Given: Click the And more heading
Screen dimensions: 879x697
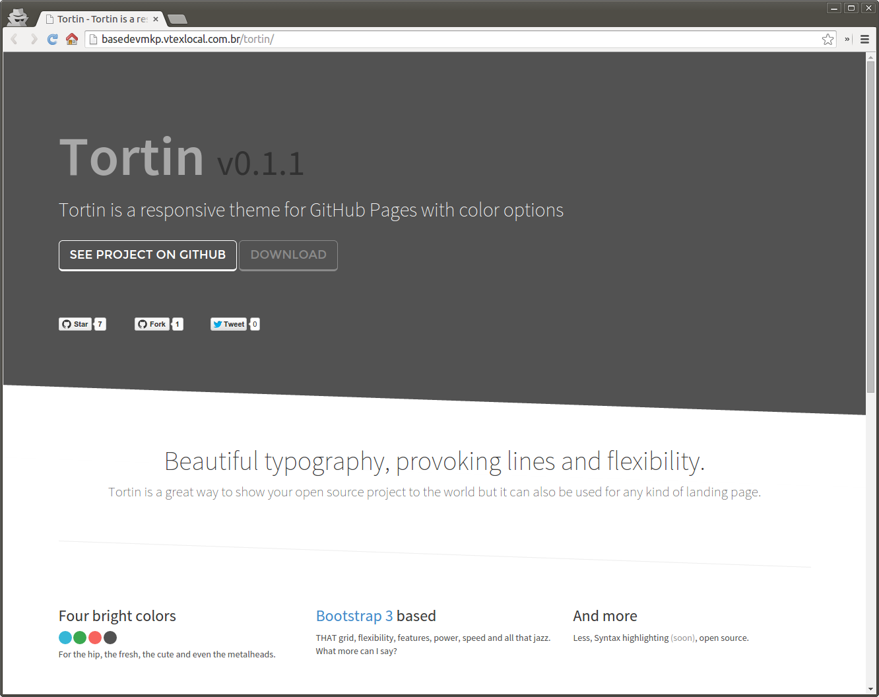Looking at the screenshot, I should point(605,616).
